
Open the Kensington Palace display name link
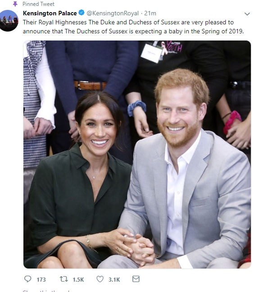pos(50,13)
